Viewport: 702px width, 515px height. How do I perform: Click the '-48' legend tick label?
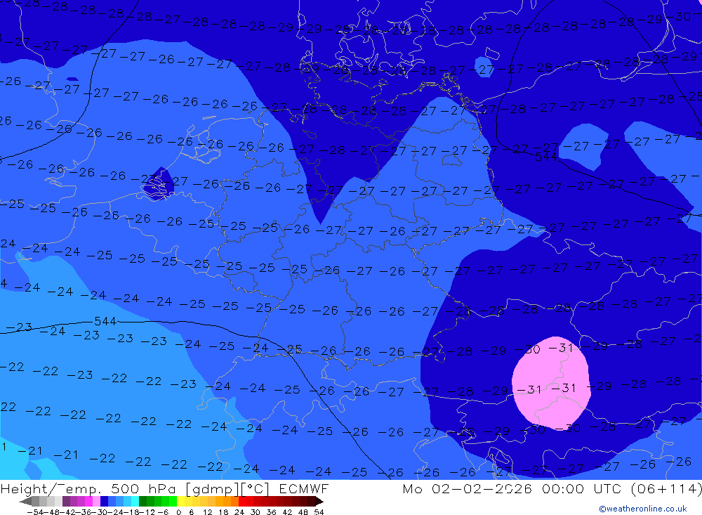point(51,512)
